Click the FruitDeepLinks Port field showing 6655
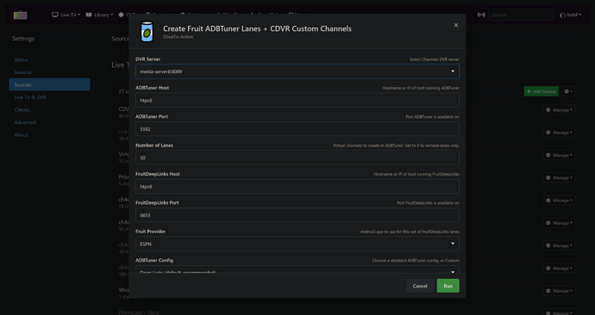Screen dimensions: 595x315 click(x=297, y=215)
